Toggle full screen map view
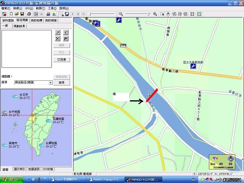This screenshot has width=244, height=183. [192, 14]
